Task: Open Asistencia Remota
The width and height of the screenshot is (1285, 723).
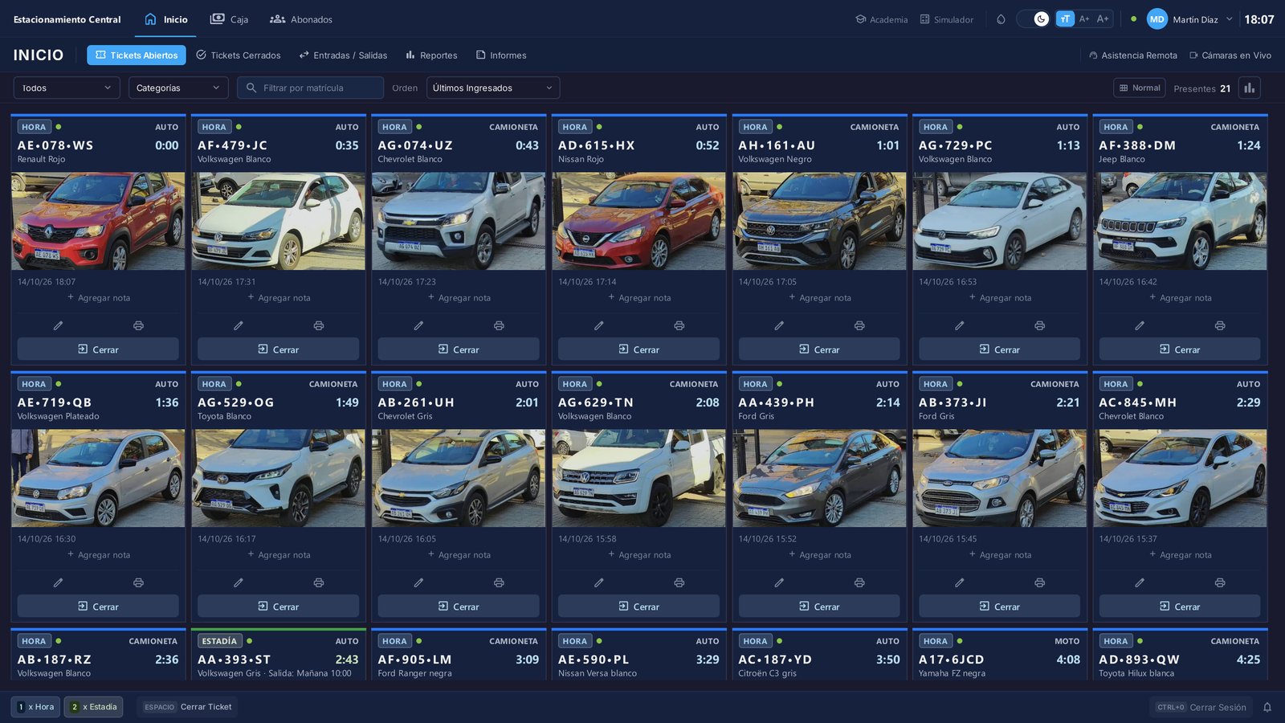Action: [x=1133, y=55]
